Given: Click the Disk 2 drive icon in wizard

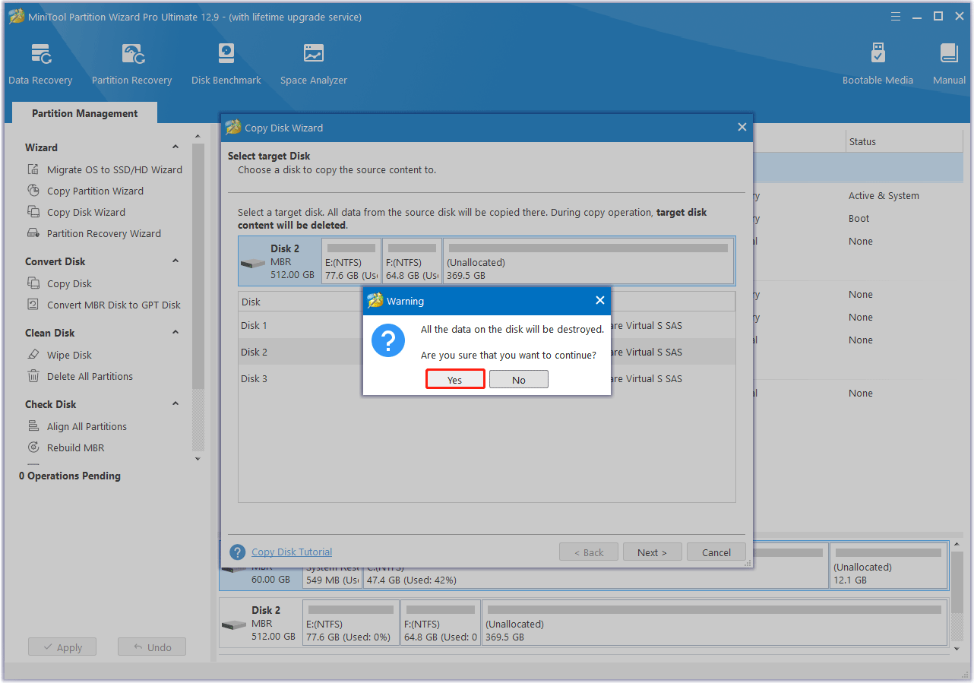Looking at the screenshot, I should pos(253,264).
